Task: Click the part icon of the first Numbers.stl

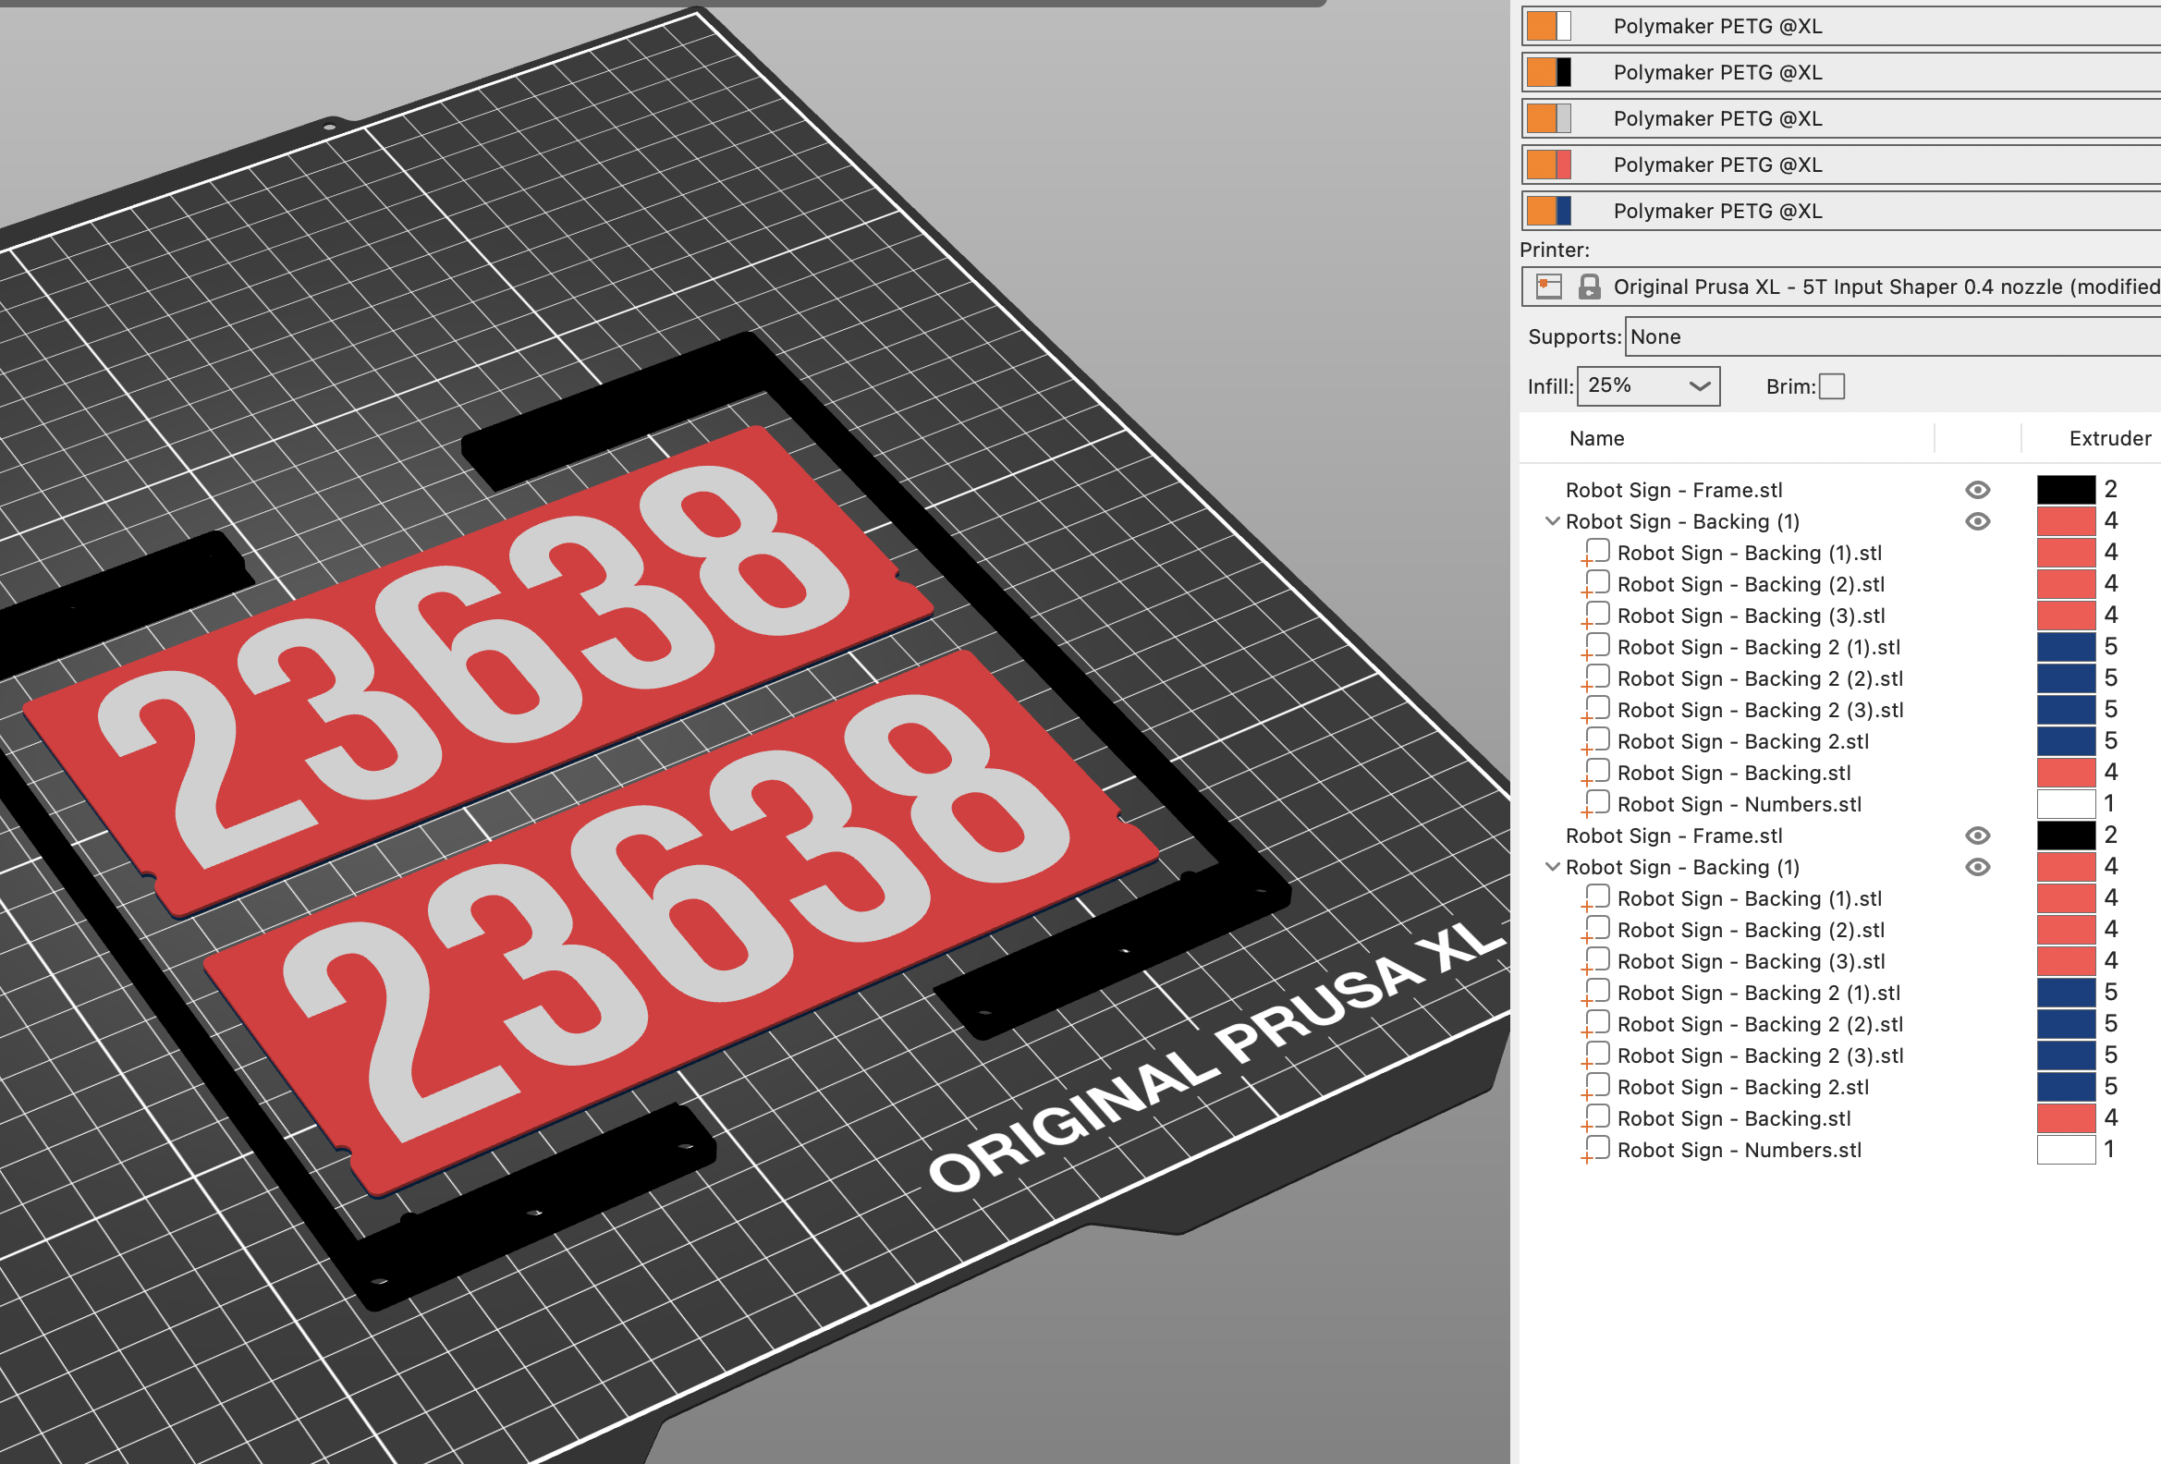Action: tap(1595, 804)
